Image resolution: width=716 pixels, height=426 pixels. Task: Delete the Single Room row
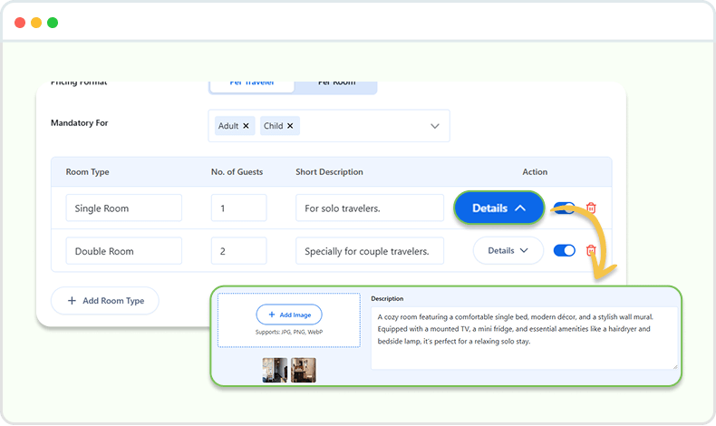coord(591,208)
